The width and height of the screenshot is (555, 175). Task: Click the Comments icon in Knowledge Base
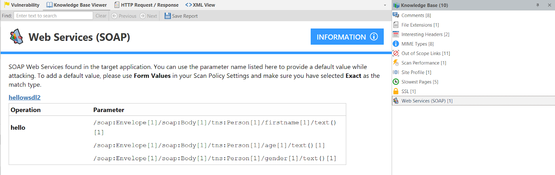click(x=396, y=15)
